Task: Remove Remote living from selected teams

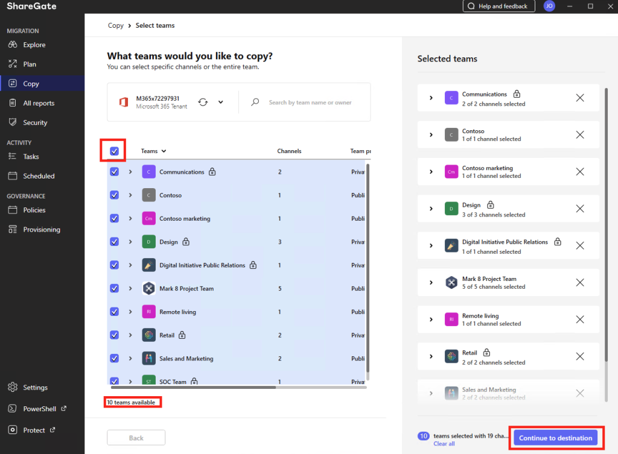Action: tap(580, 320)
